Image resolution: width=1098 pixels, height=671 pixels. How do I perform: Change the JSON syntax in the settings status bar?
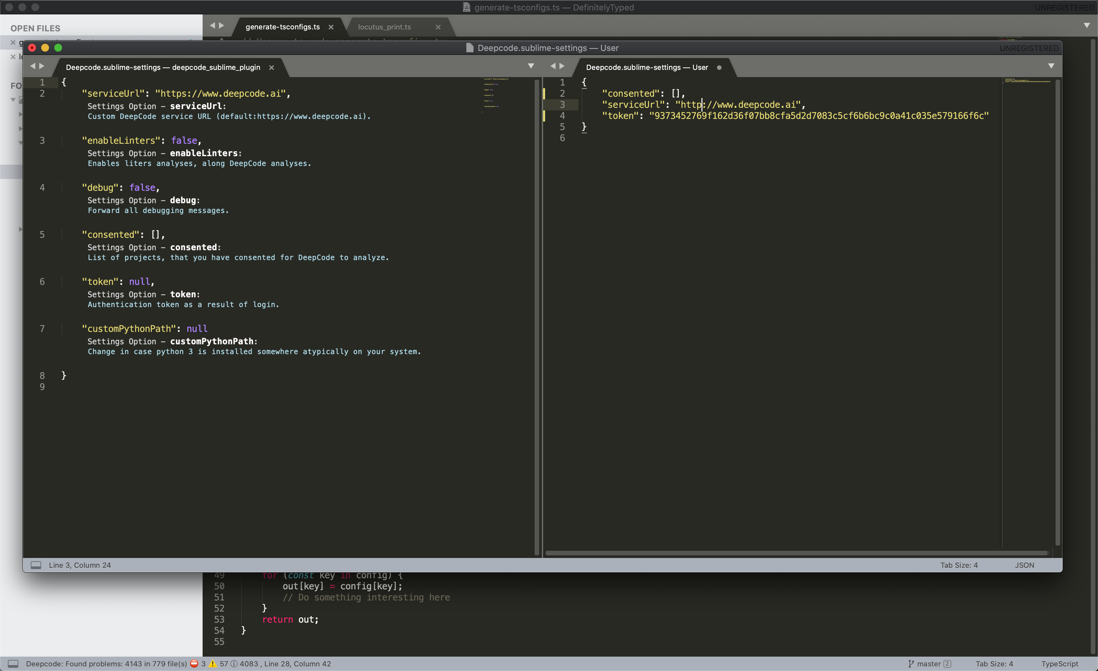(x=1024, y=565)
